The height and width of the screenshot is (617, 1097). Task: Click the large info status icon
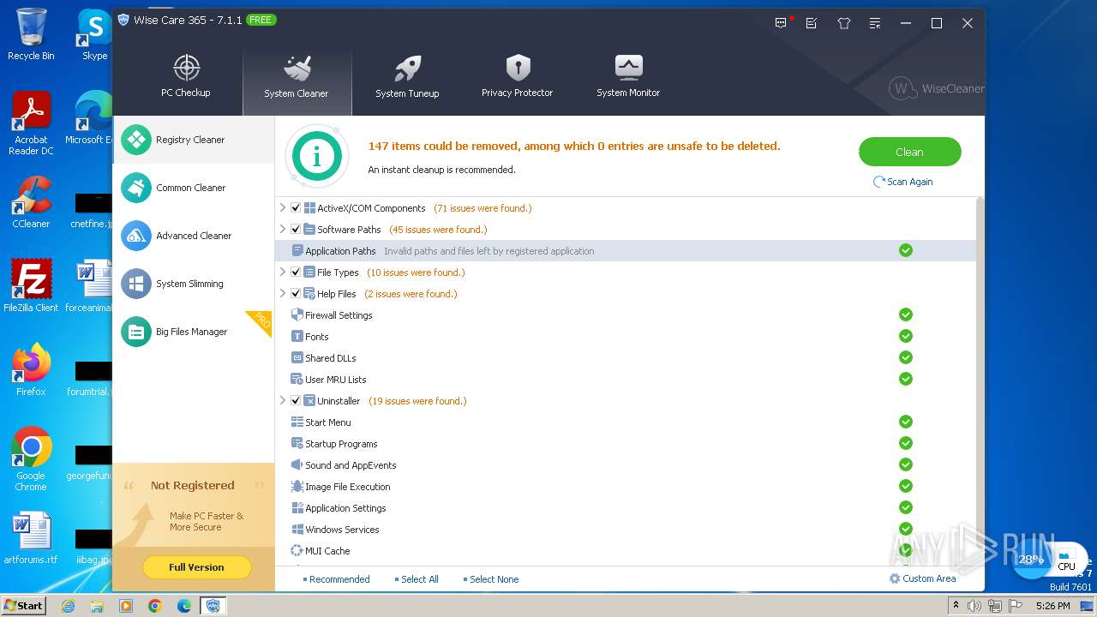317,156
